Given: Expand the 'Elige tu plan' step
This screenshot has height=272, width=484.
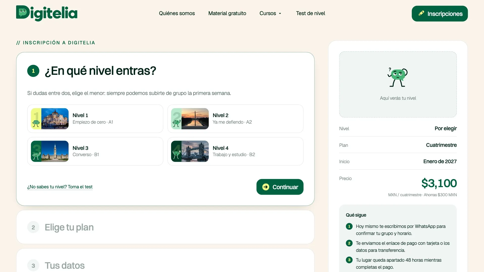Looking at the screenshot, I should (165, 227).
